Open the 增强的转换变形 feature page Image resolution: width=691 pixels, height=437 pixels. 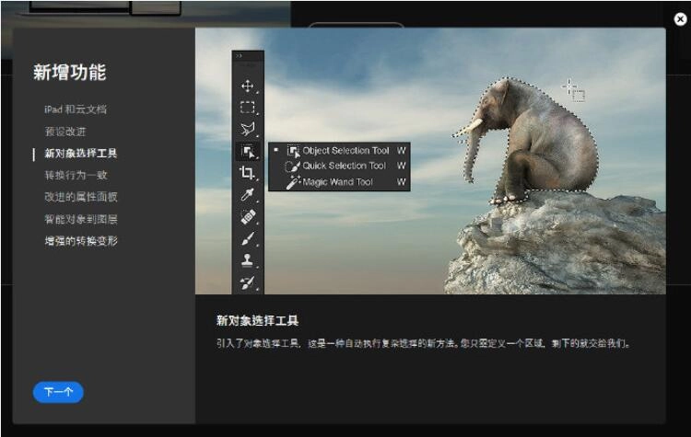click(81, 241)
